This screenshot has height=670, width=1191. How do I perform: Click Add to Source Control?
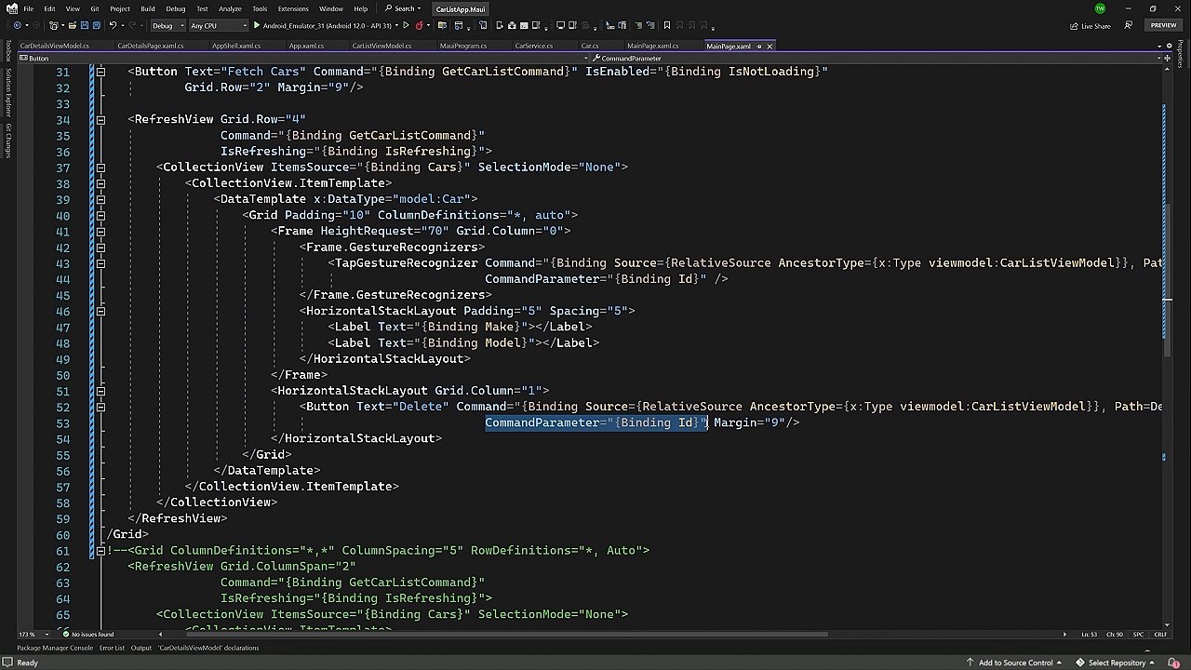coord(1014,663)
